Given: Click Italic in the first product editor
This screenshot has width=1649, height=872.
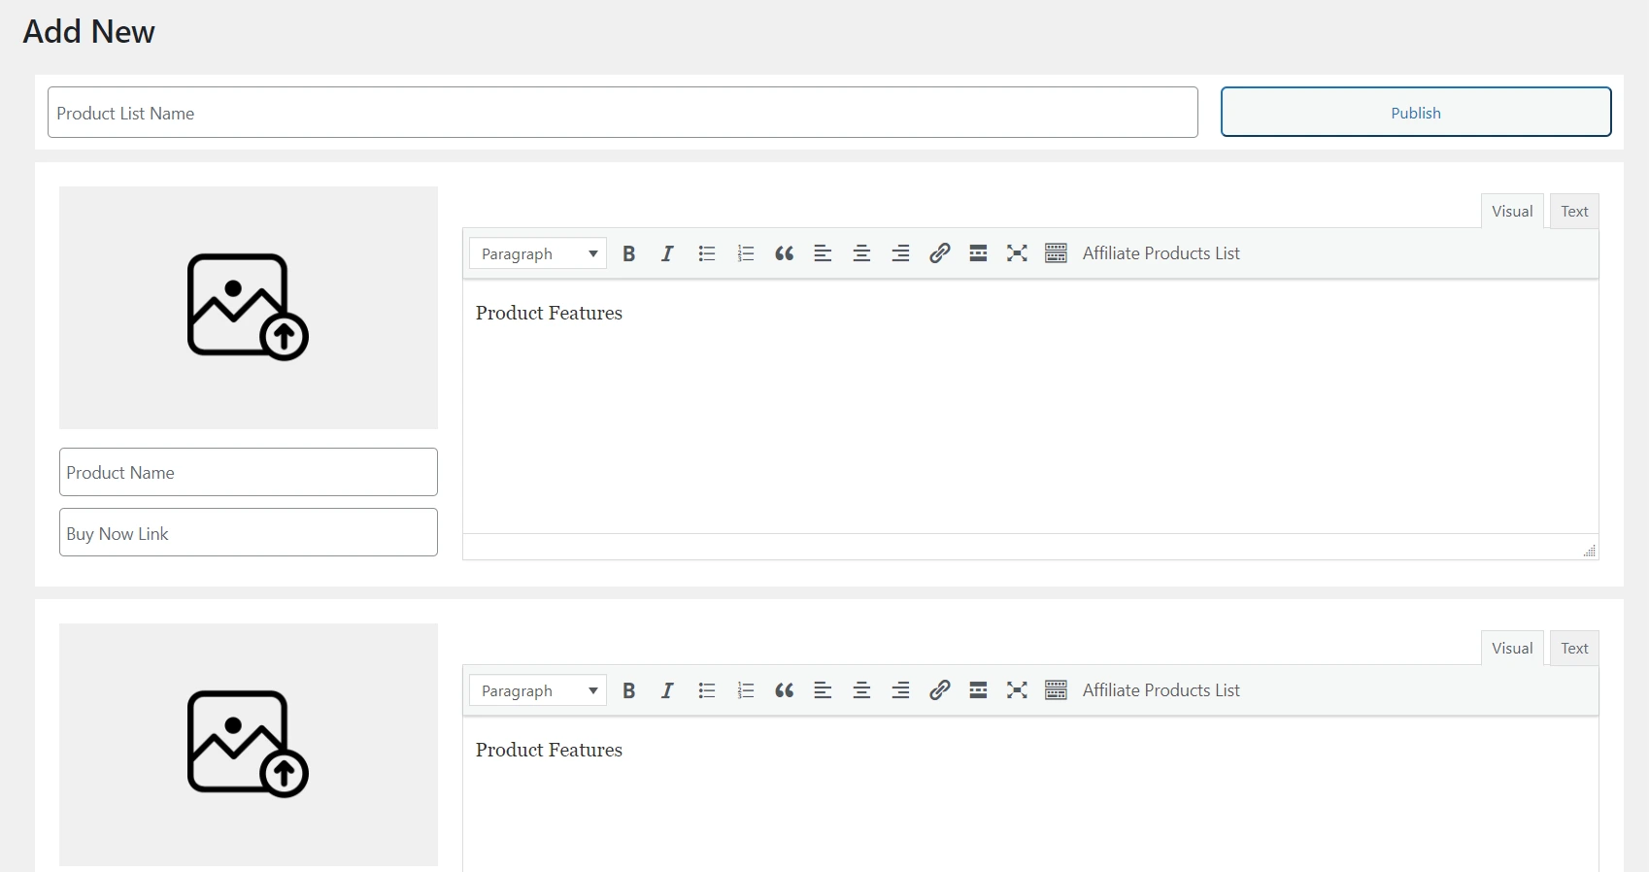Looking at the screenshot, I should pos(667,253).
